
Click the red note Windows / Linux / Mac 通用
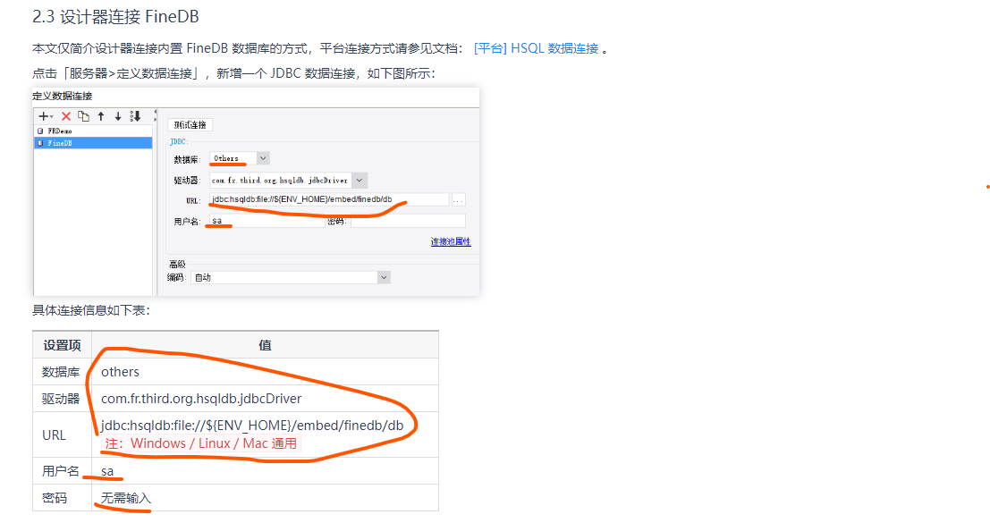point(201,443)
